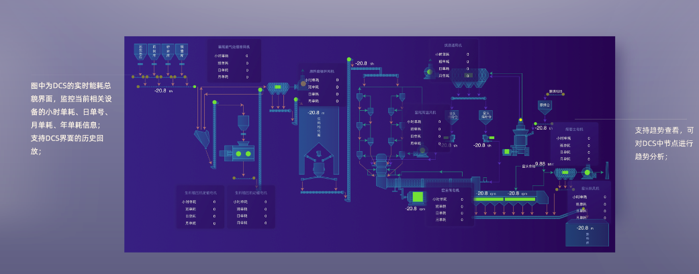Click 小时单耗 row in 窑尾废气处理排风机 panel

coord(231,56)
